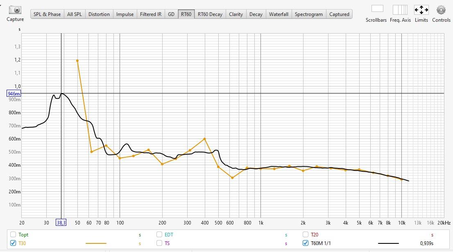Open the Controls gear icon

pos(441,10)
